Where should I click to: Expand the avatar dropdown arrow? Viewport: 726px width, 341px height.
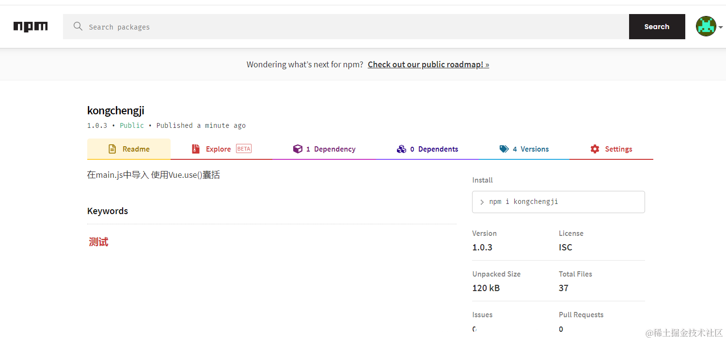point(721,27)
